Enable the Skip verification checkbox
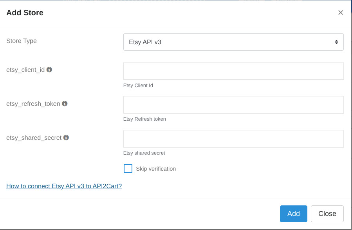352x230 pixels. [128, 169]
